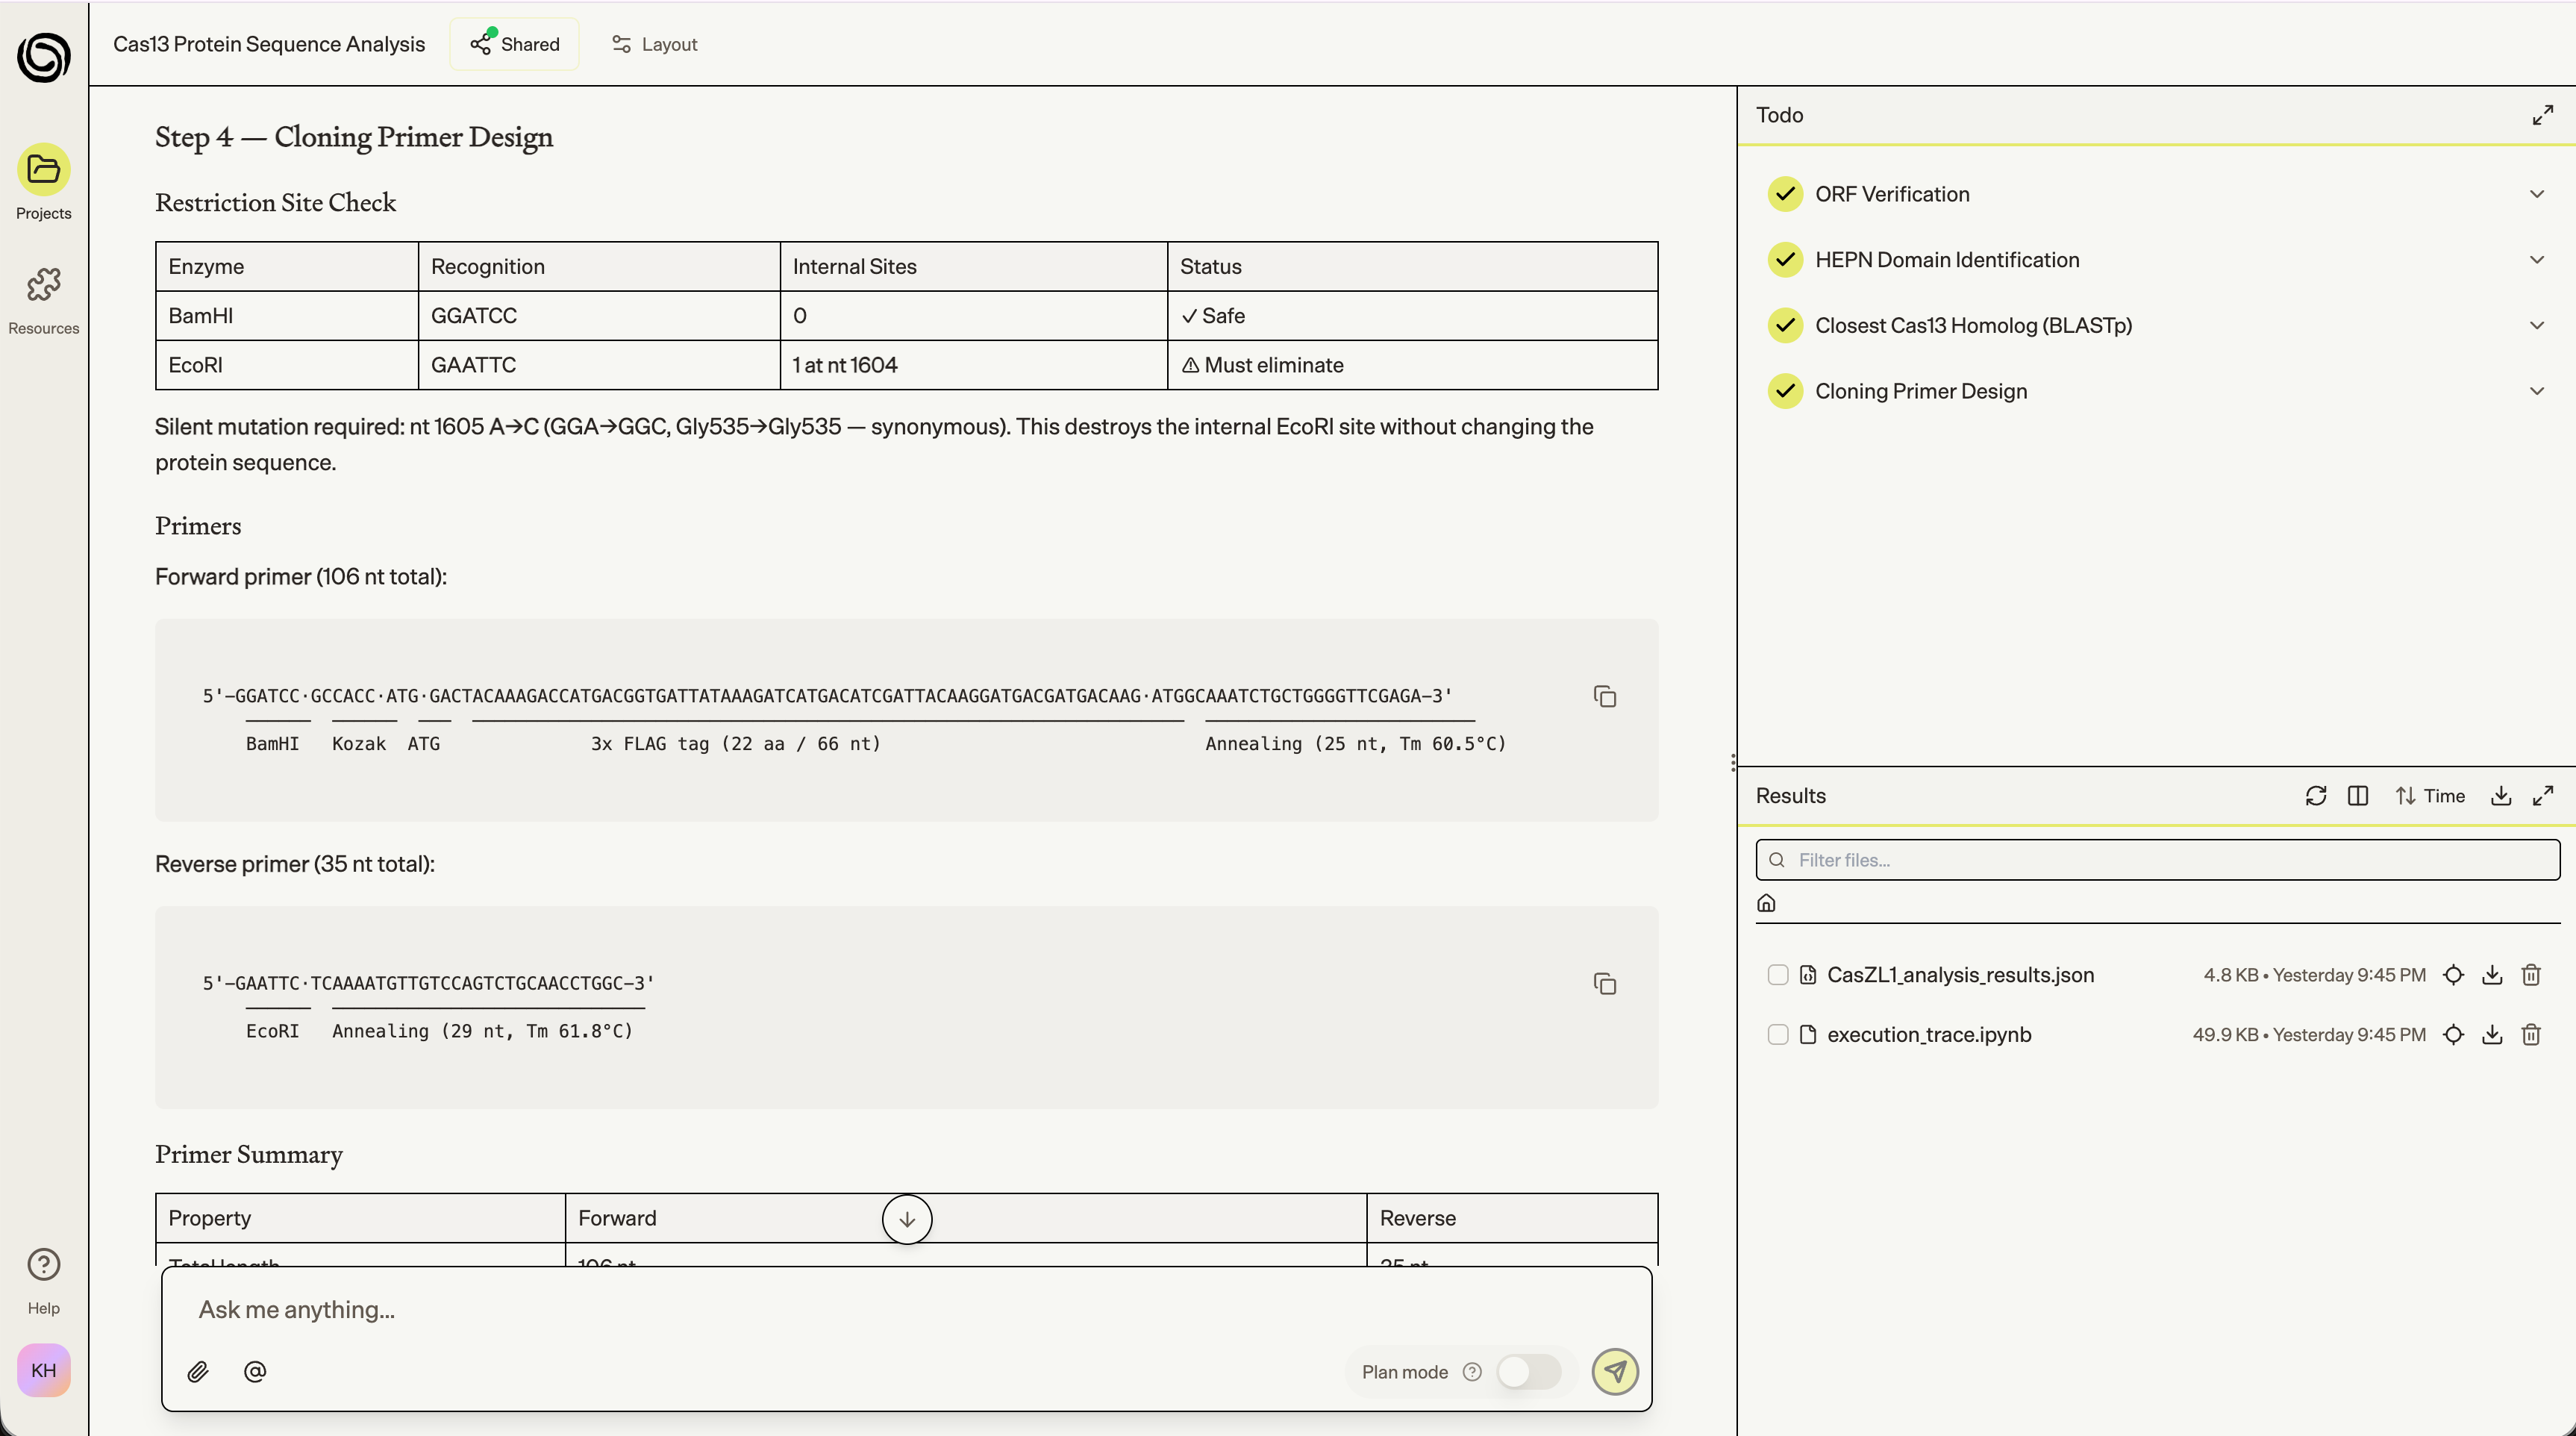Download the CasZL1_analysis_results.json file
The width and height of the screenshot is (2576, 1436).
click(x=2492, y=975)
